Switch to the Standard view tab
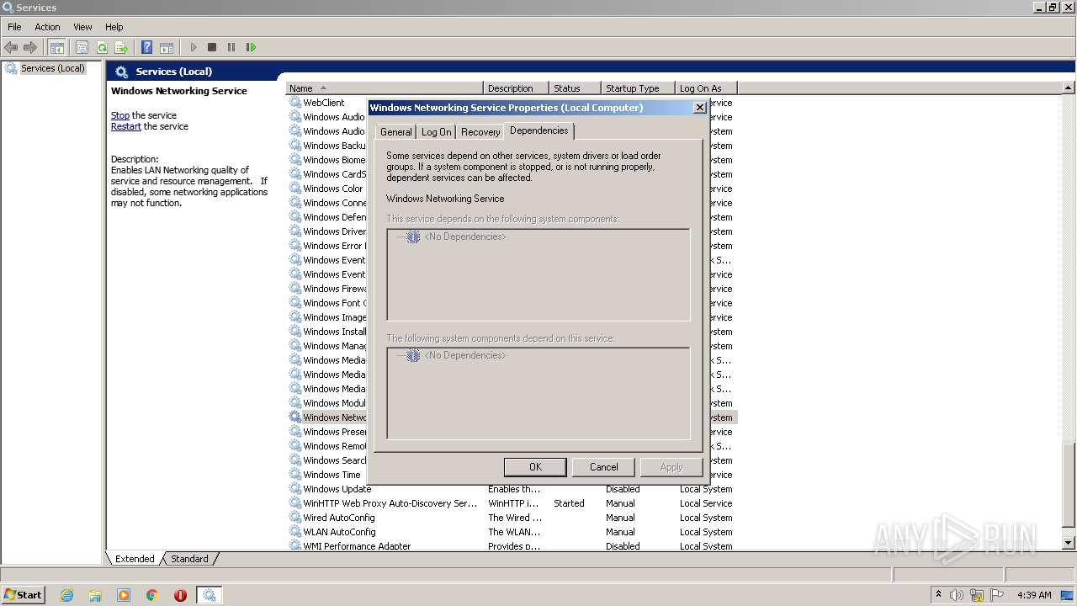Screen dimensions: 1077x606 tap(189, 559)
